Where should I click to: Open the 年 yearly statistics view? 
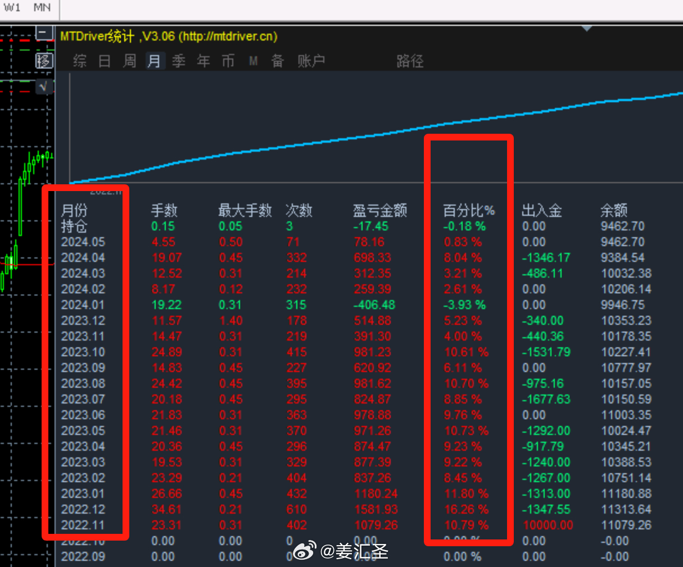[x=203, y=61]
